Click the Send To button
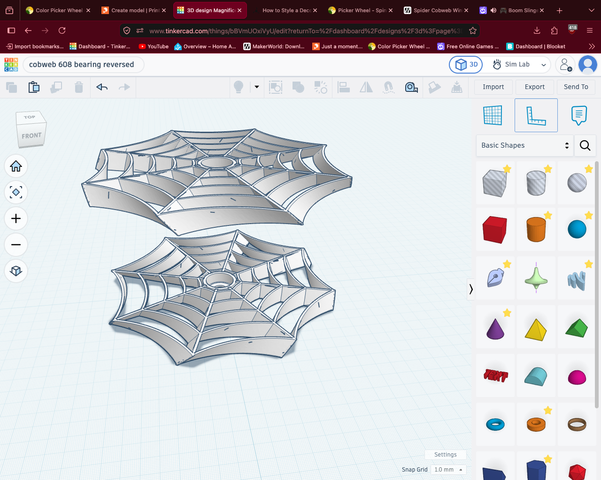The height and width of the screenshot is (480, 601). pyautogui.click(x=576, y=87)
